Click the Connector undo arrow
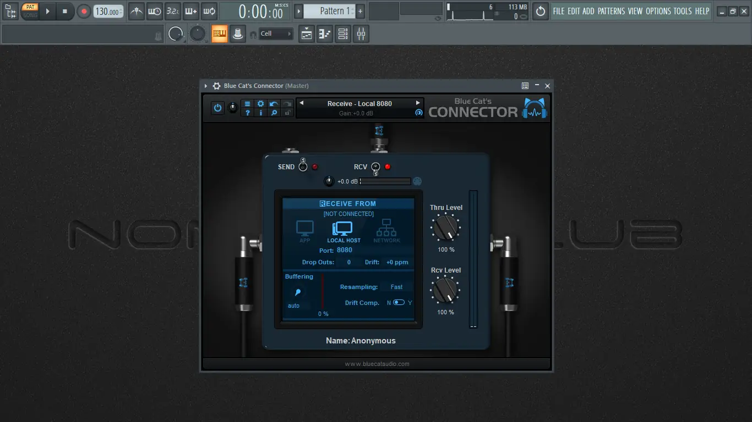 [x=274, y=104]
